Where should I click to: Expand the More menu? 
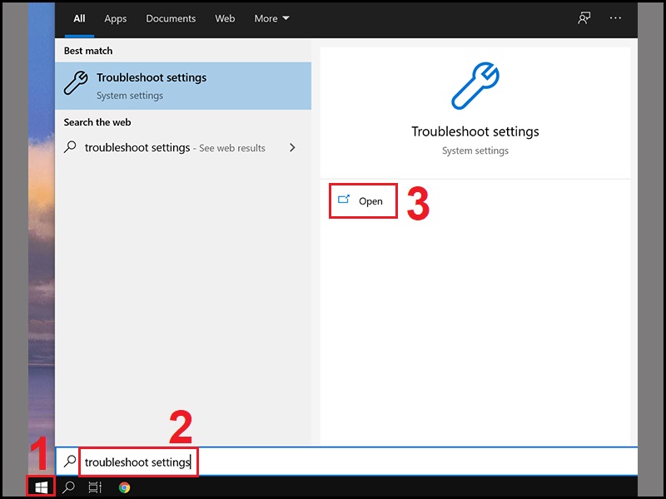[271, 18]
